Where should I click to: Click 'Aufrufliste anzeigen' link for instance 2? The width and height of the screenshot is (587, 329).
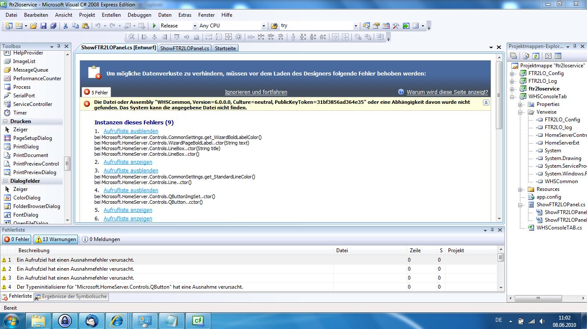[x=128, y=162]
